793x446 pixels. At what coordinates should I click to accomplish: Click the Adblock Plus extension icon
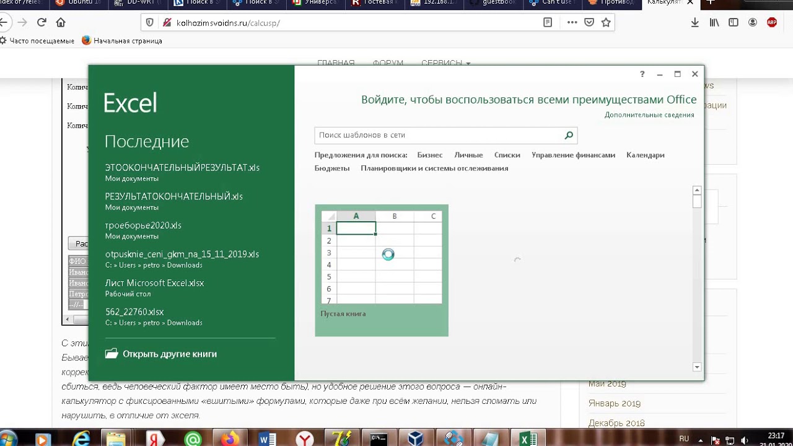(x=772, y=22)
